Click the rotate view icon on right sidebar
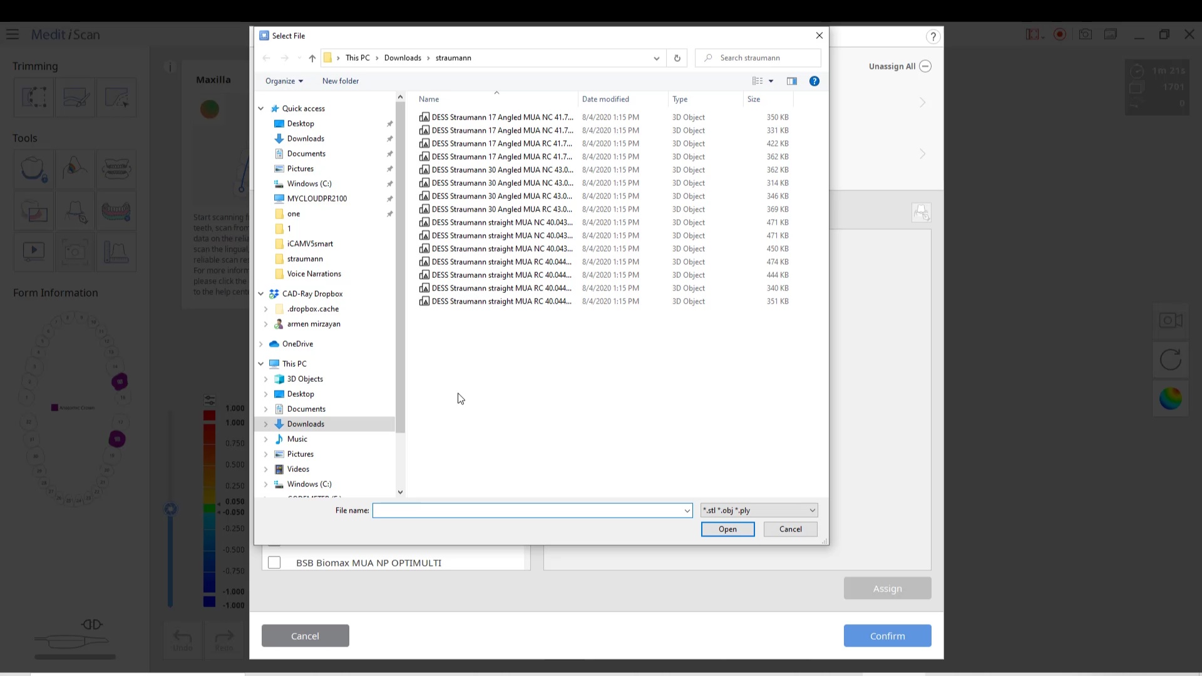1202x676 pixels. 1171,359
